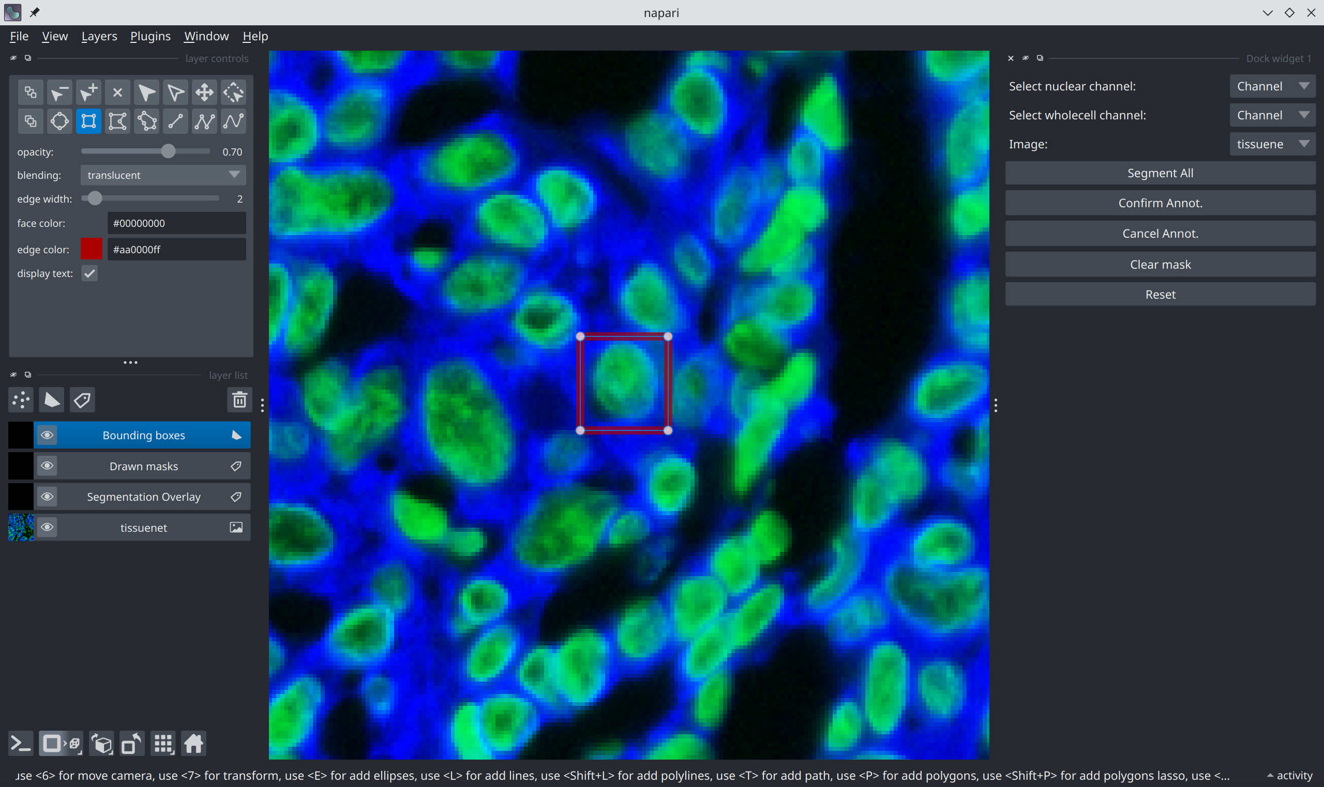Select the add rectangles tool

[88, 121]
